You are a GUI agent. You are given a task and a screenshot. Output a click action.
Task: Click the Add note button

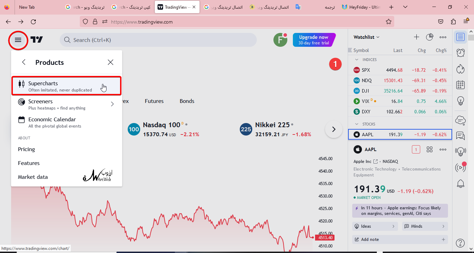point(400,239)
